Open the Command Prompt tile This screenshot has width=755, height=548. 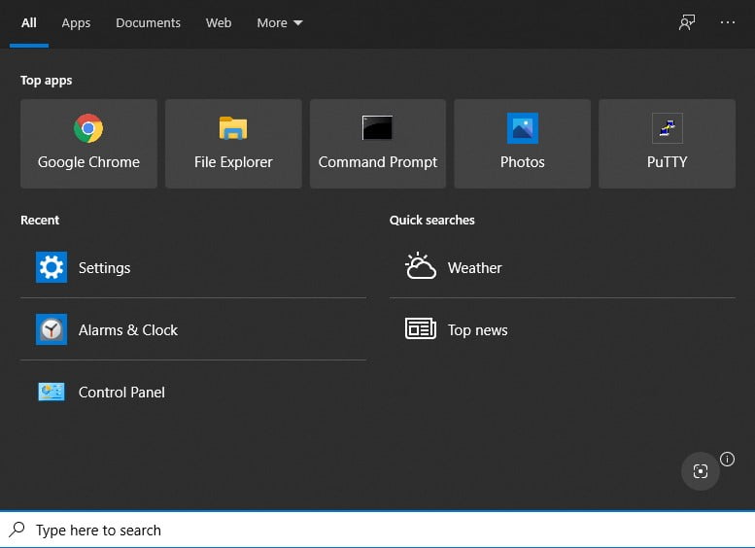pos(378,144)
